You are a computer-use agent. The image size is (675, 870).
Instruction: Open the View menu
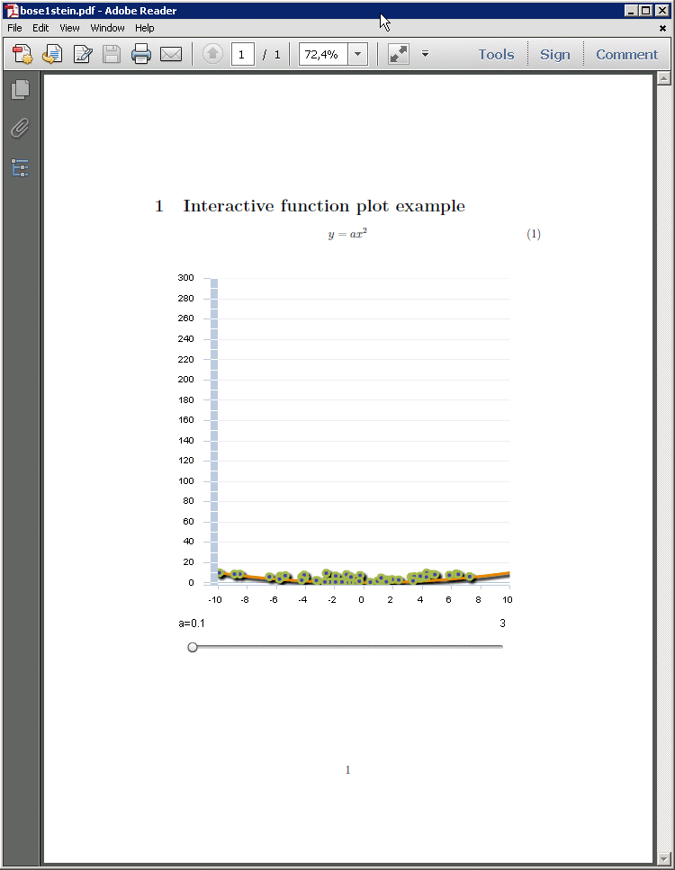[69, 28]
